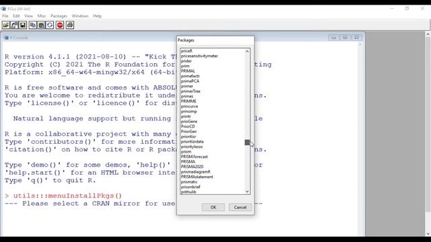The width and height of the screenshot is (431, 242).
Task: Select the priceR package
Action: tap(187, 51)
